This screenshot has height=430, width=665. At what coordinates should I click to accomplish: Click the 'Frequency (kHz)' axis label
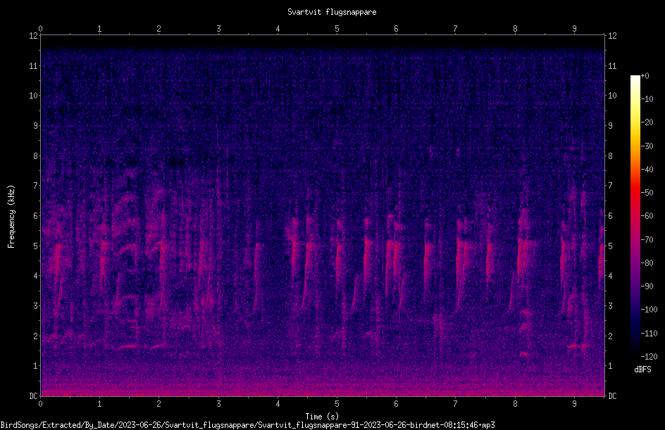click(x=11, y=217)
